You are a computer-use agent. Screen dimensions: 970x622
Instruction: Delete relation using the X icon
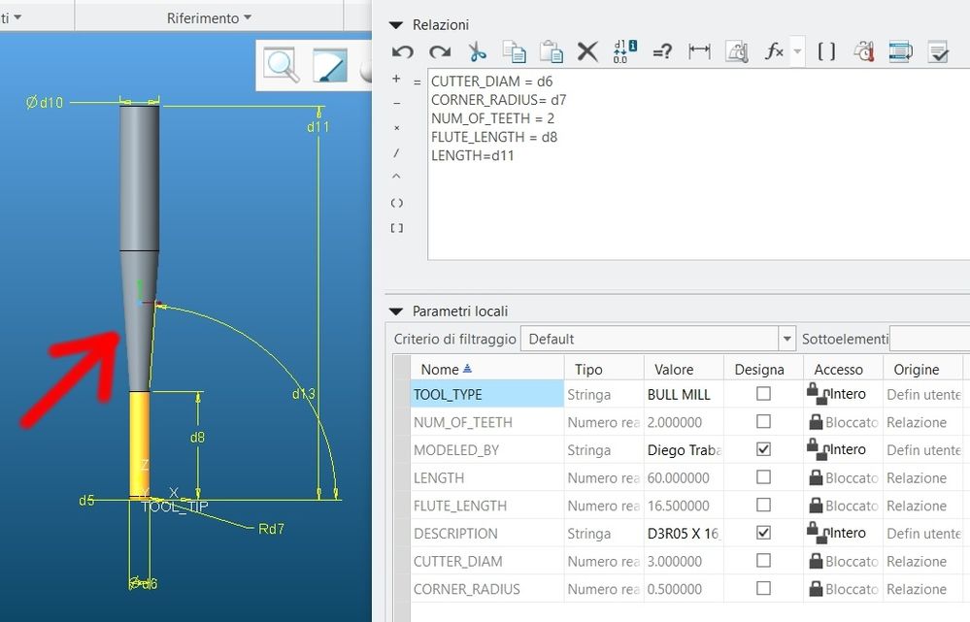click(587, 52)
